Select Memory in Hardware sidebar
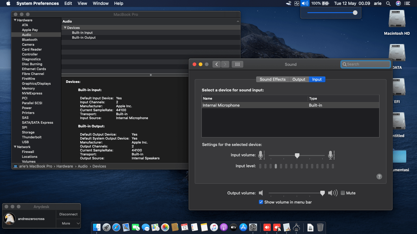417x234 pixels. click(x=28, y=88)
